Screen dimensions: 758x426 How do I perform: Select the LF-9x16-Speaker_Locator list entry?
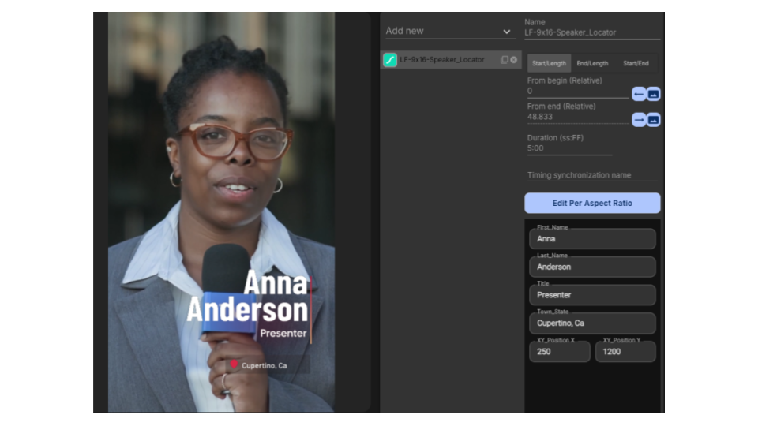442,60
